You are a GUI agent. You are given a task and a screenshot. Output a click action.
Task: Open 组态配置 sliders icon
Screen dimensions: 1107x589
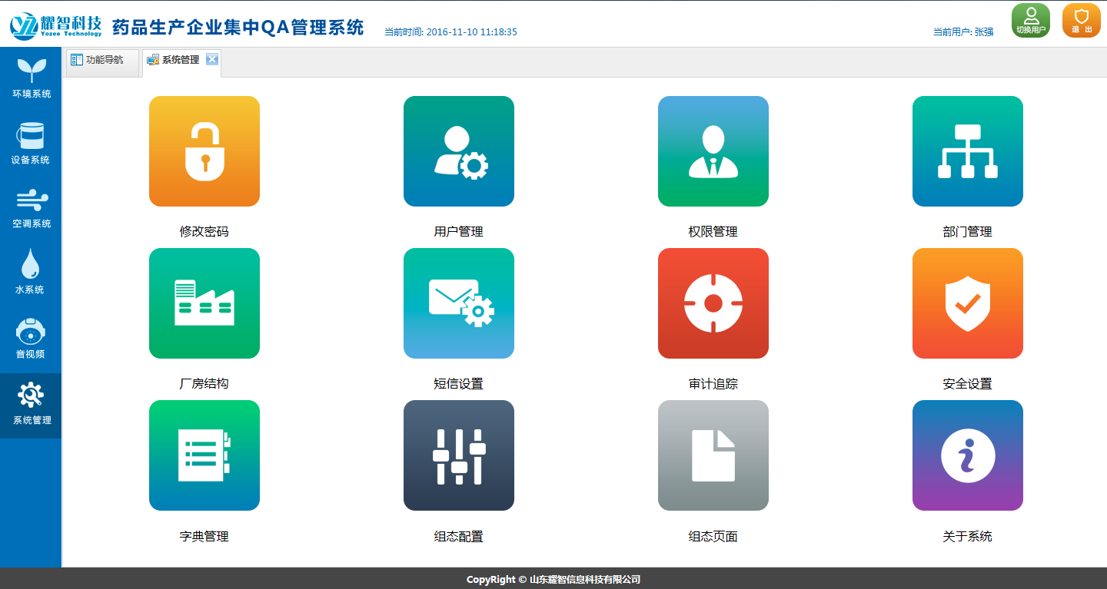tap(458, 455)
